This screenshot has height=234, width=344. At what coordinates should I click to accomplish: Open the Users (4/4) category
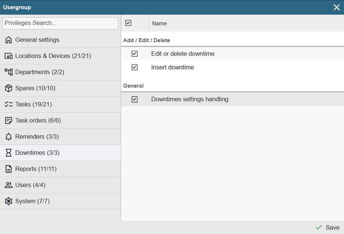tap(30, 185)
